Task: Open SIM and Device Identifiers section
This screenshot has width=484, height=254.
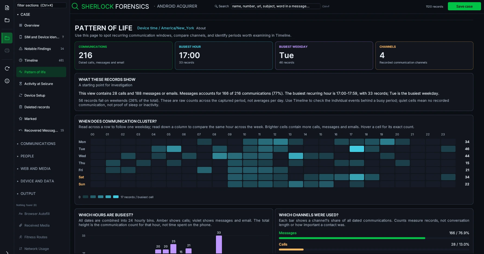Action: tap(41, 37)
